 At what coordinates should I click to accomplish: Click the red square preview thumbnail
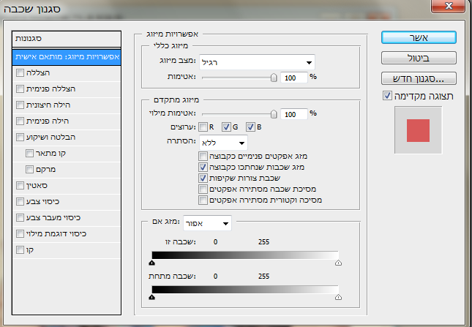coord(418,130)
